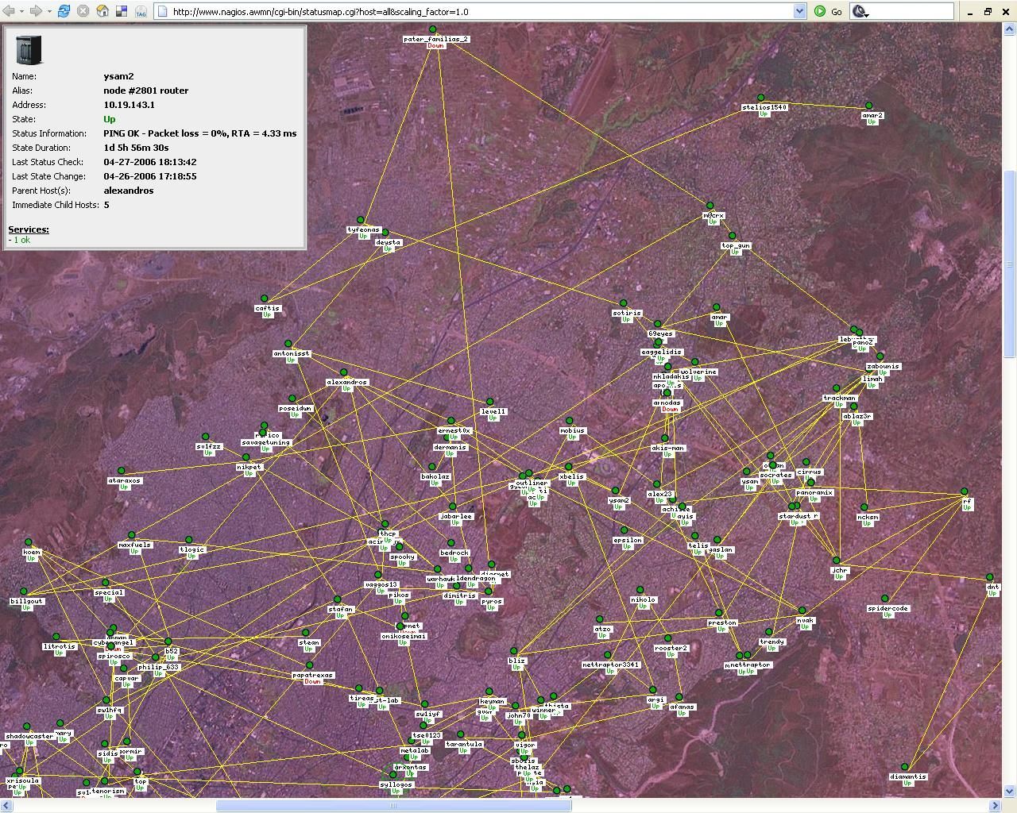Select the stelios1540 node marker
The width and height of the screenshot is (1017, 813).
[x=761, y=98]
